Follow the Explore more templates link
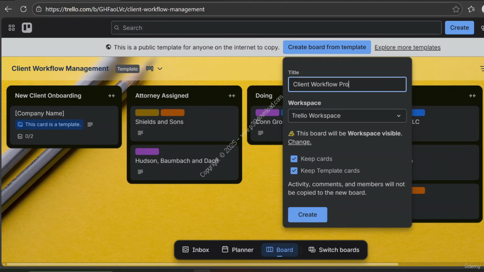 [407, 47]
